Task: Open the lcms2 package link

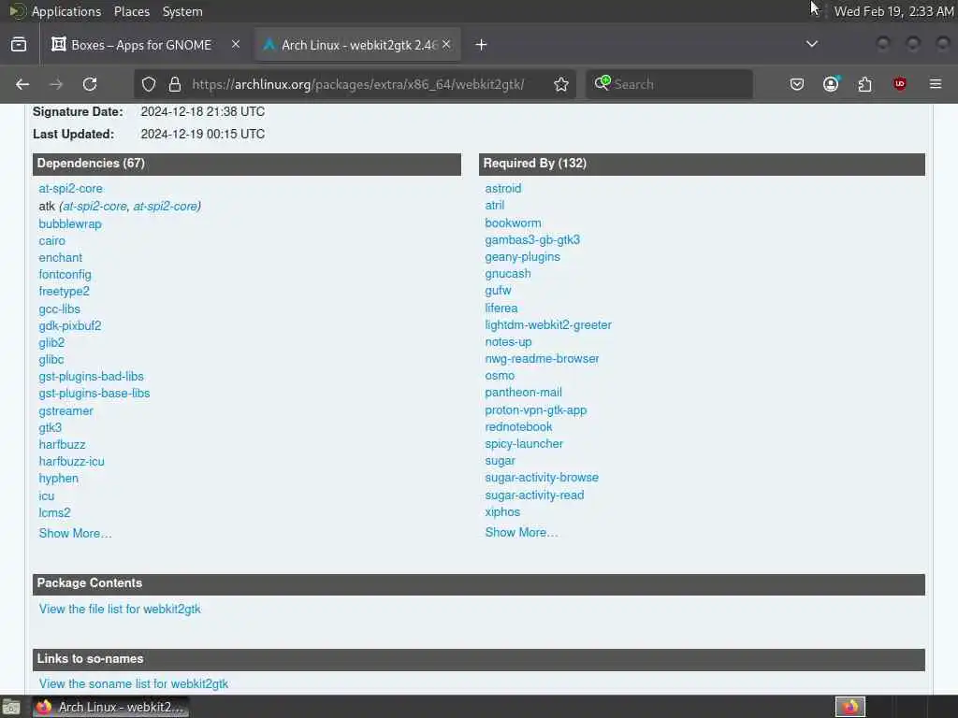Action: (54, 513)
